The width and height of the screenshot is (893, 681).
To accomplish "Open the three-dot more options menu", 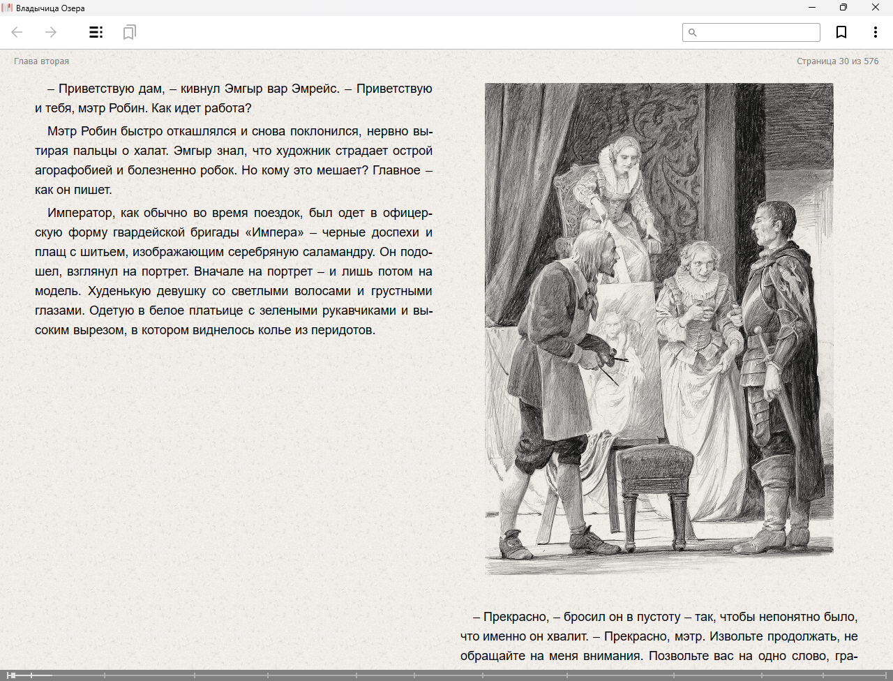I will (x=875, y=32).
